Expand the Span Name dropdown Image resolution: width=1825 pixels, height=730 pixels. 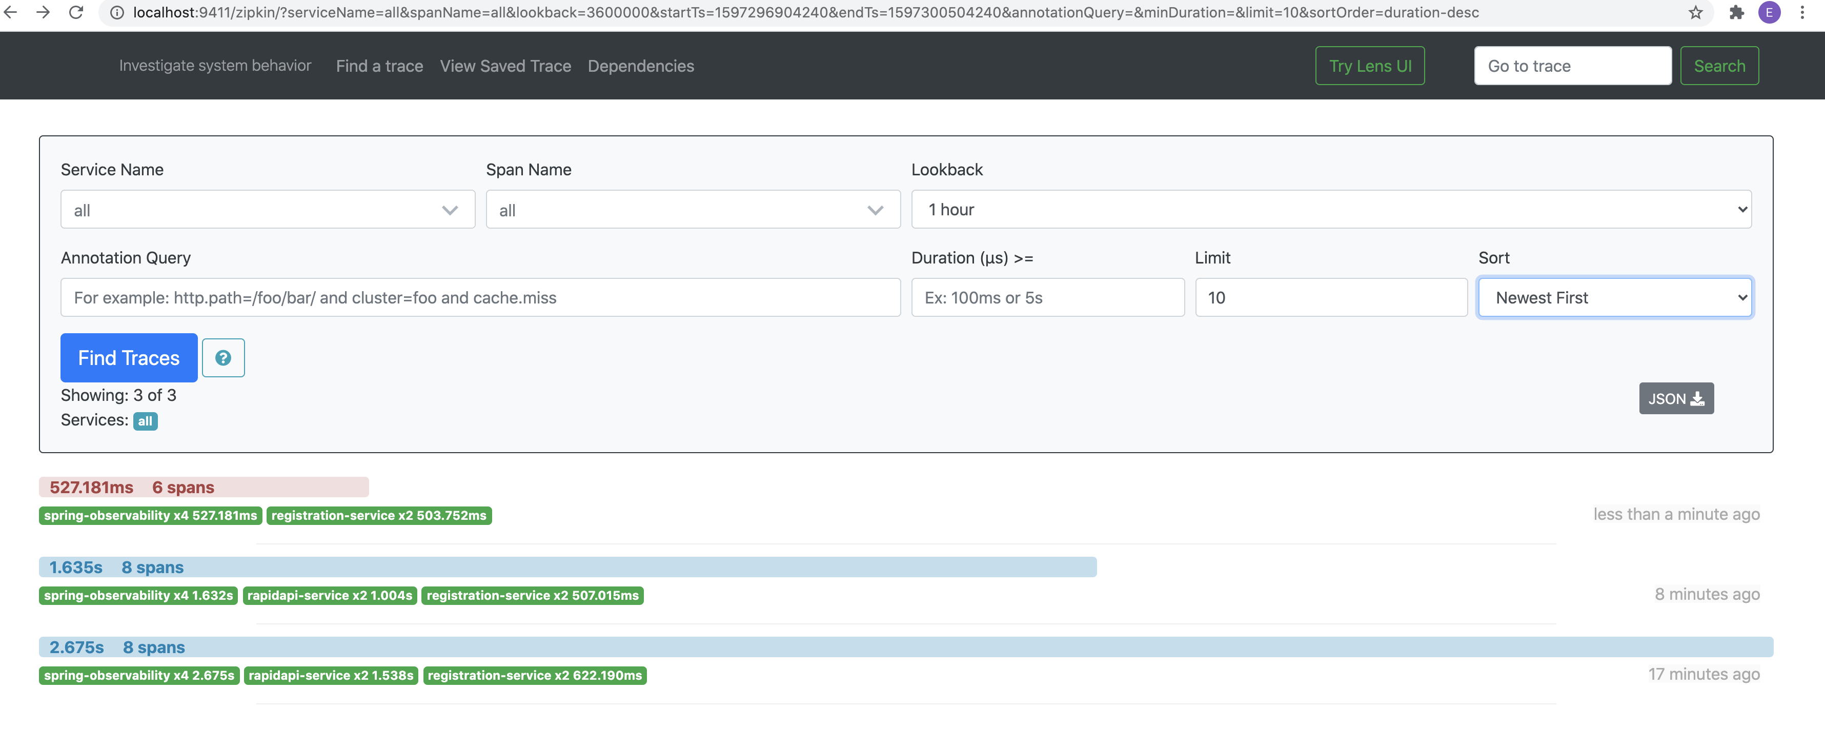692,210
